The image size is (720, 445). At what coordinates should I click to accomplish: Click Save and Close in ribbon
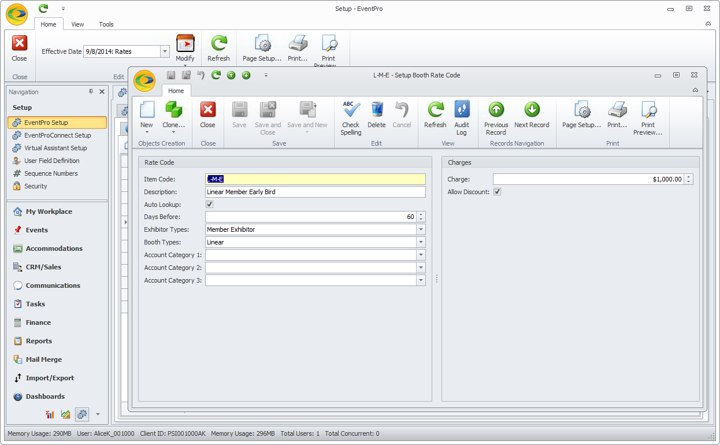pos(268,118)
